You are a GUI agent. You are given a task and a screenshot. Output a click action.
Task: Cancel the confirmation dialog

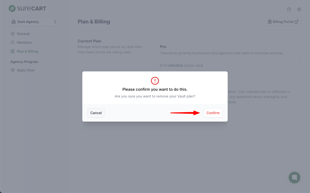(x=96, y=113)
